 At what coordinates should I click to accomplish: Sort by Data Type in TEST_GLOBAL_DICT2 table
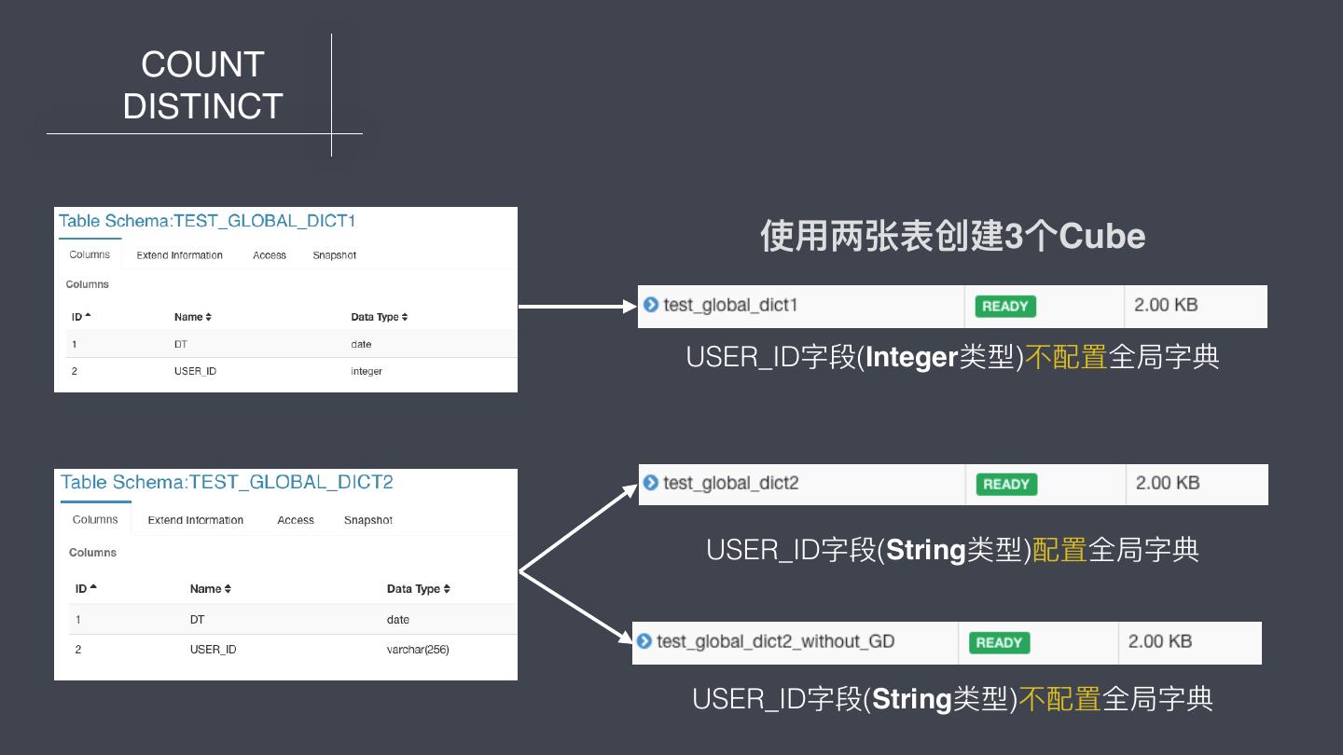[418, 588]
